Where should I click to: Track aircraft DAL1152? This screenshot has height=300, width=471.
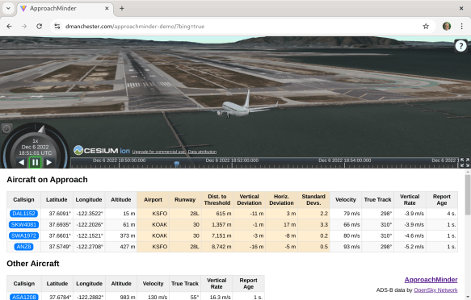point(23,214)
